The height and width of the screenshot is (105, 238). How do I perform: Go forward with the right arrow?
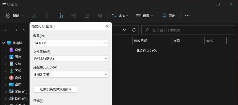coord(16,30)
